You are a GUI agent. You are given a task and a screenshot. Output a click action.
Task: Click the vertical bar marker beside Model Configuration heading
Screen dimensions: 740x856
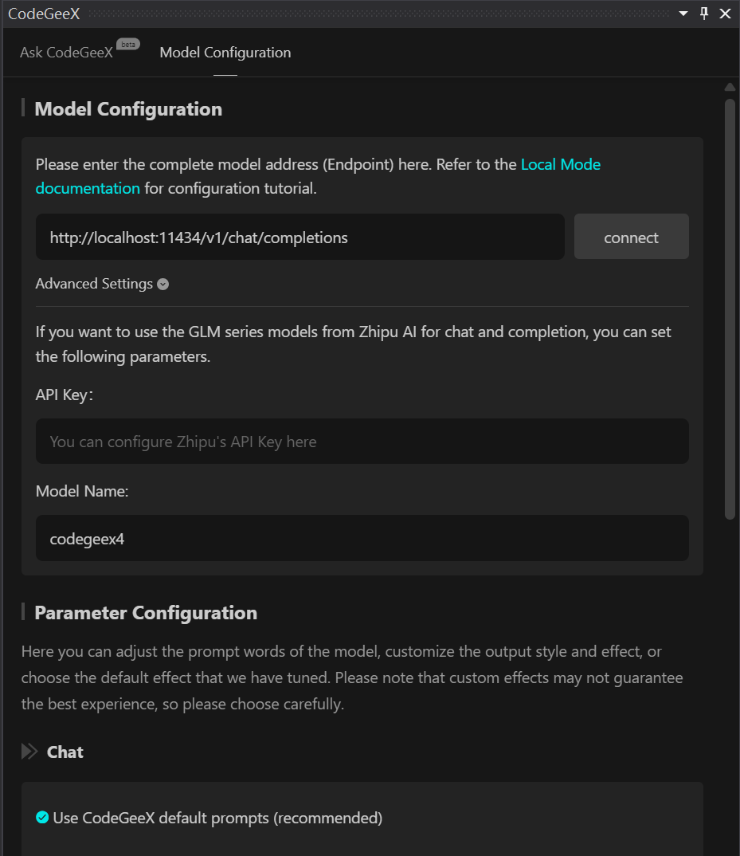point(24,108)
